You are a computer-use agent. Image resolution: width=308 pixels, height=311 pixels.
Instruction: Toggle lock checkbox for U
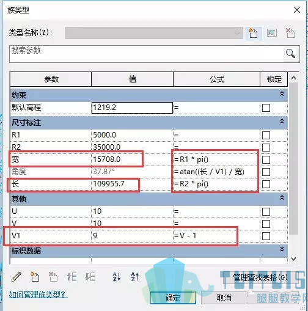(266, 211)
